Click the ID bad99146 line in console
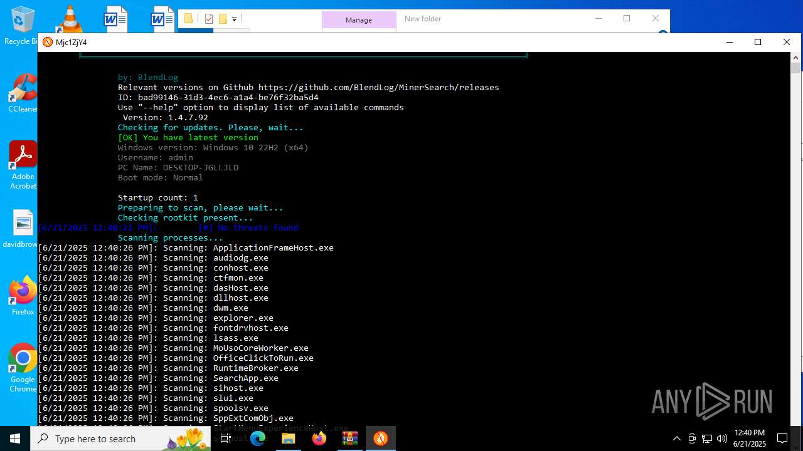The image size is (803, 451). [x=218, y=98]
